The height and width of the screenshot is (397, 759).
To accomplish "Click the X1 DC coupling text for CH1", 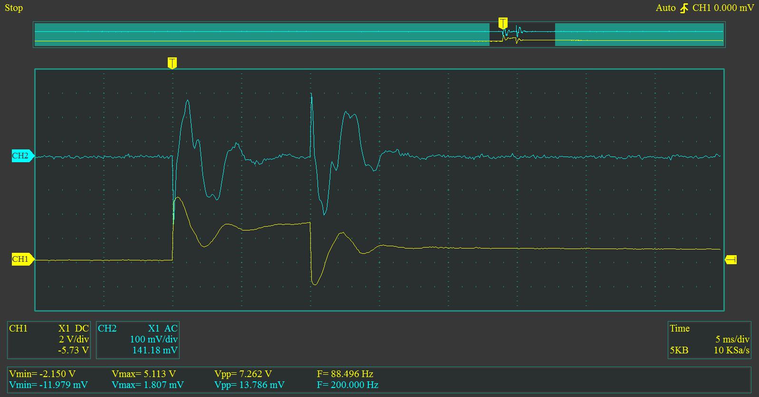I will coord(74,328).
